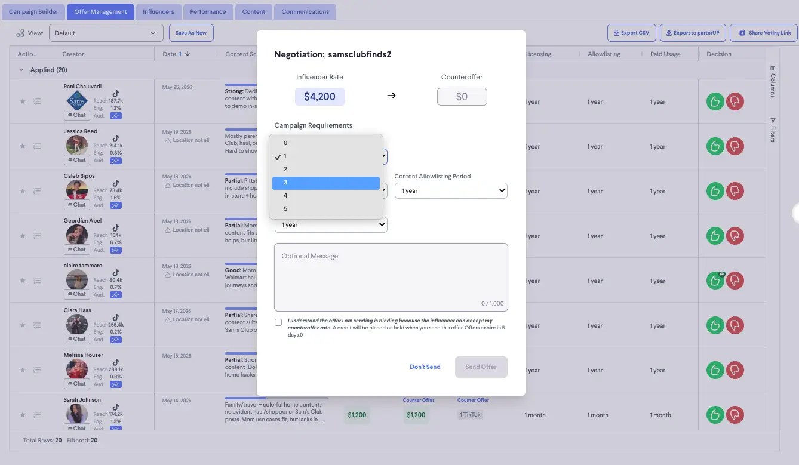Pick option 5 in the dropdown list
Image resolution: width=799 pixels, height=465 pixels.
coord(326,209)
